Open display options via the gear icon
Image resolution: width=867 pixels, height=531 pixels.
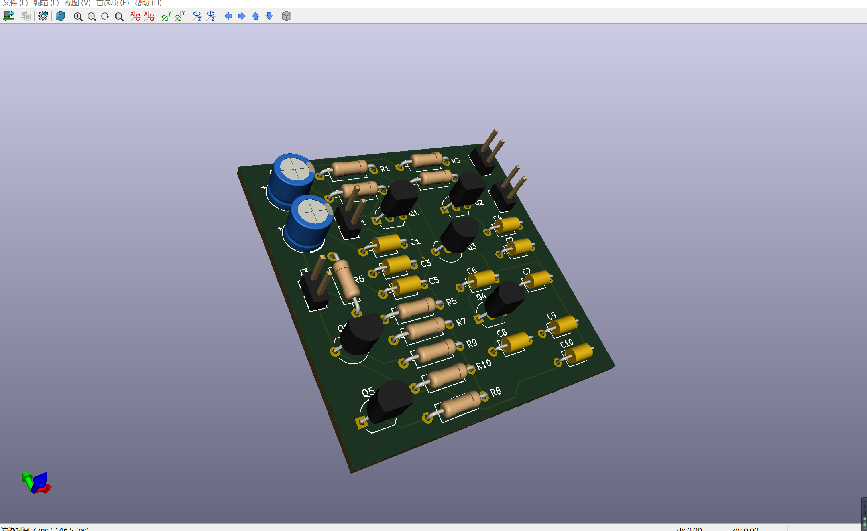pos(43,16)
